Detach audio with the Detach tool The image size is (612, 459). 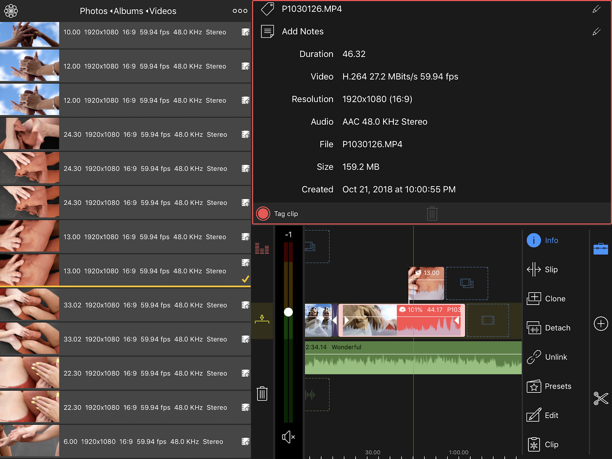point(549,328)
